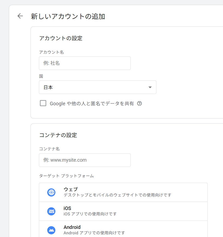Screen dimensions: 223x237
Task: Click the Google や他の人と匿名でデータを共有 label text
Action: click(92, 104)
